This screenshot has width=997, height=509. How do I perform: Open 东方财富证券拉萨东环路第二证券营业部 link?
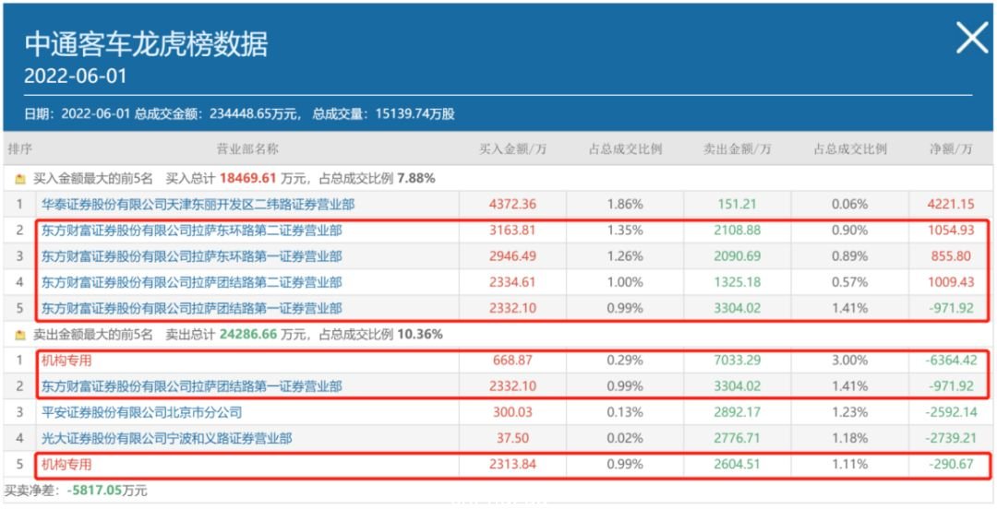(191, 231)
